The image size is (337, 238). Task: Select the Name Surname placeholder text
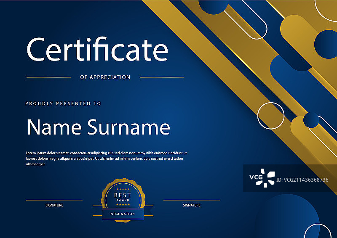pyautogui.click(x=98, y=127)
